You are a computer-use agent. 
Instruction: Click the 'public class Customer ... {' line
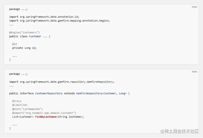pyautogui.click(x=30, y=36)
